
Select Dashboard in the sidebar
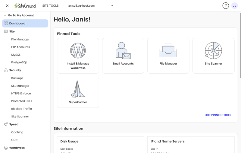(x=25, y=24)
